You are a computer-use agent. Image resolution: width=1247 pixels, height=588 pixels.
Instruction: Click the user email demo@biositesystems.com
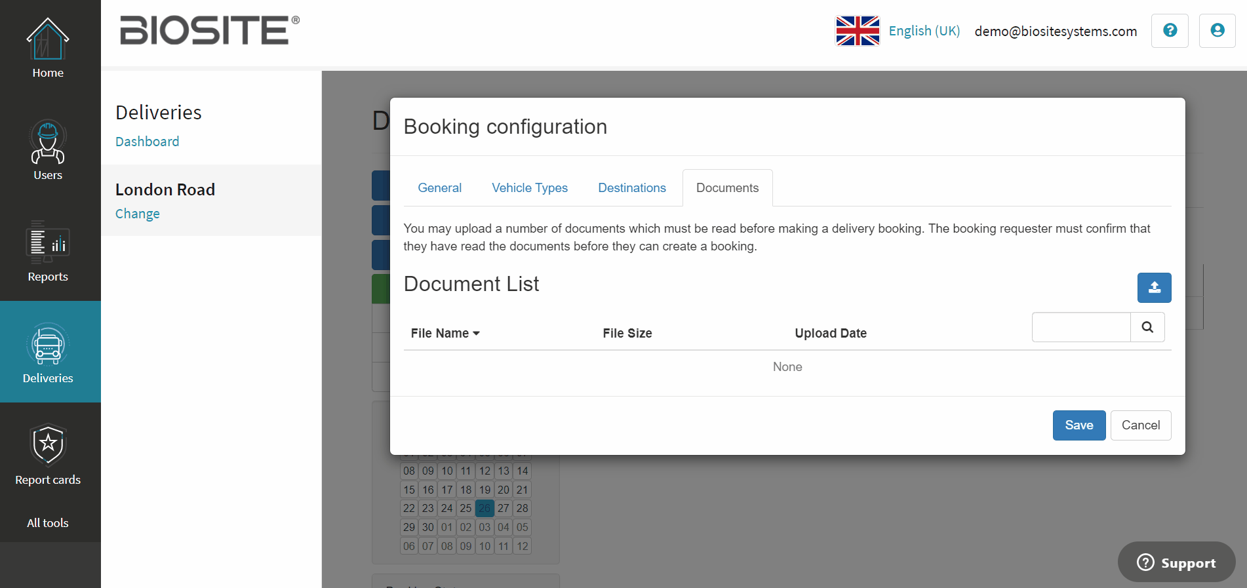pyautogui.click(x=1056, y=31)
